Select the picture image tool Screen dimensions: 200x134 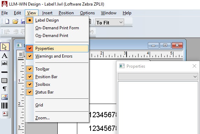5,97
